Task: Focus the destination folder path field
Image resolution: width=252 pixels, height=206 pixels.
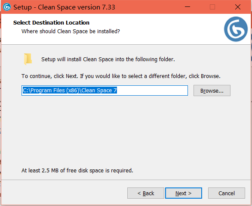Action: point(104,91)
